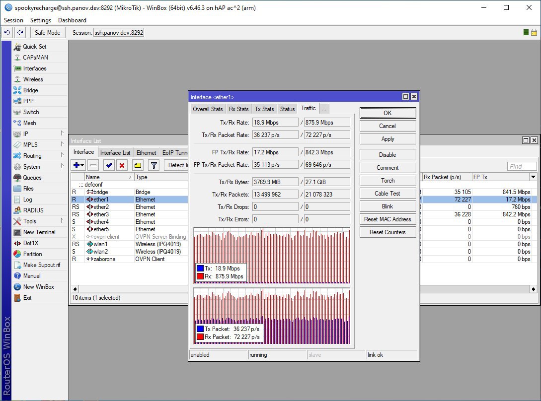Open Ethernet tab in Interface List
The width and height of the screenshot is (541, 401).
pos(146,153)
